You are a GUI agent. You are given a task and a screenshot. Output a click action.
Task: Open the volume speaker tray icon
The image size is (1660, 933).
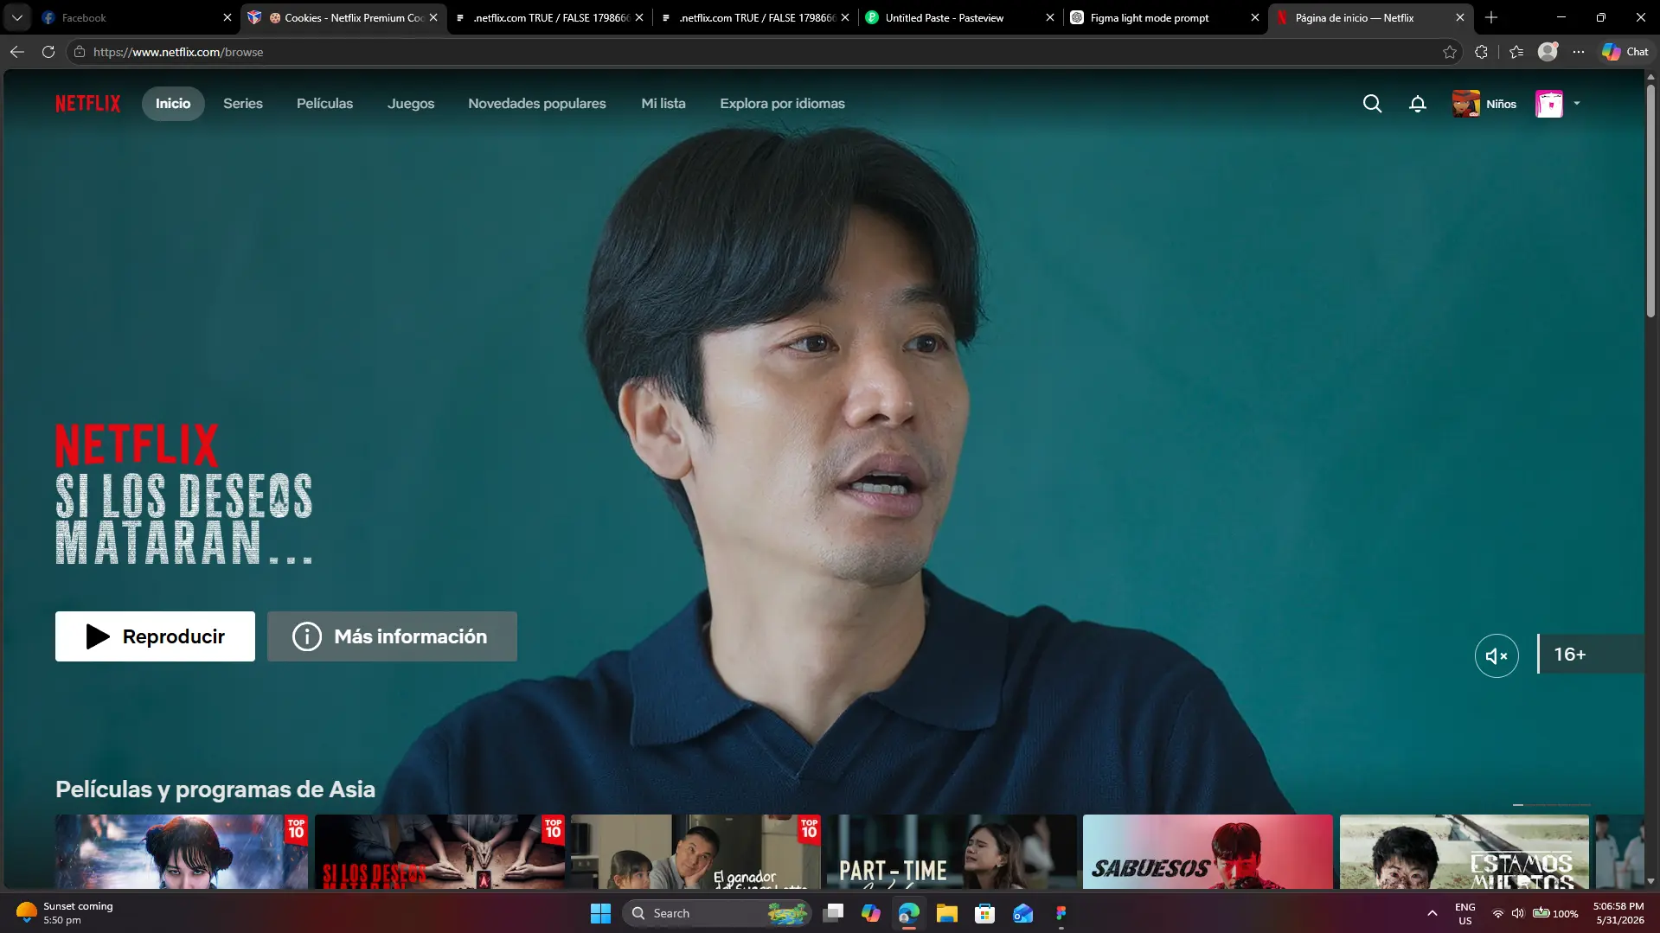click(x=1517, y=913)
